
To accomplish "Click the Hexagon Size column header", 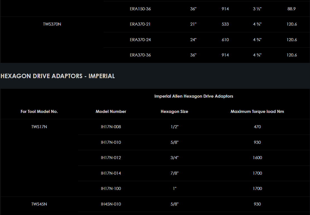I will pyautogui.click(x=174, y=112).
